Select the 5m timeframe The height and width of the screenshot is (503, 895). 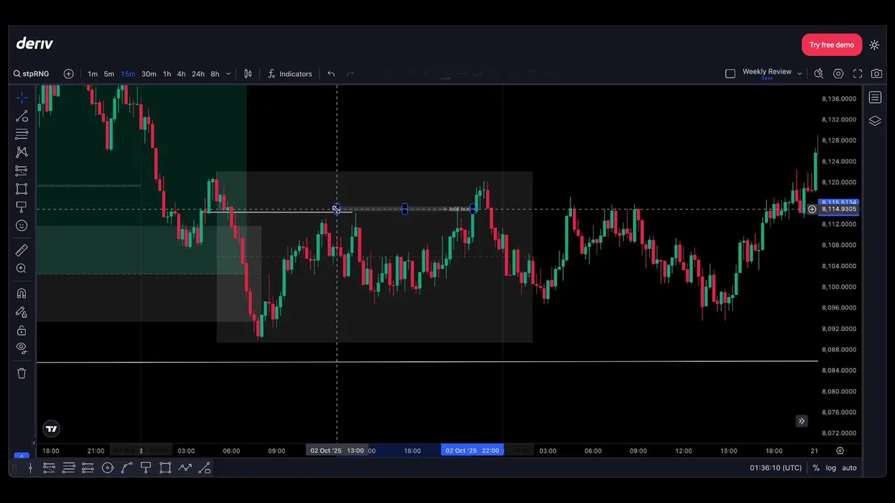click(109, 74)
